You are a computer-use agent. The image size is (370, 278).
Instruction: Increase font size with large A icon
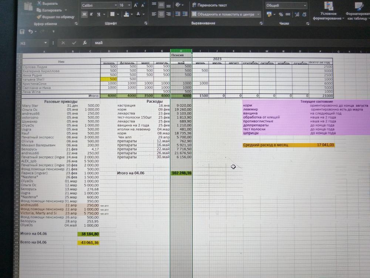(136, 5)
